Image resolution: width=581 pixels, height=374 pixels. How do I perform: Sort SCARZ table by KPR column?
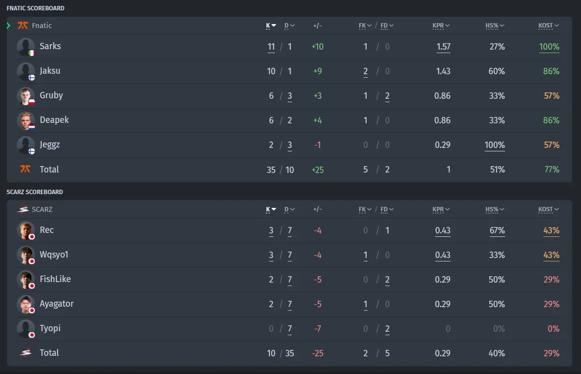pos(441,209)
